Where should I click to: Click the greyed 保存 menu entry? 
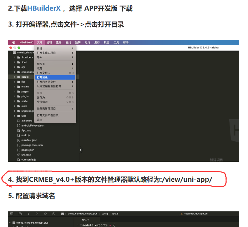click(55, 93)
